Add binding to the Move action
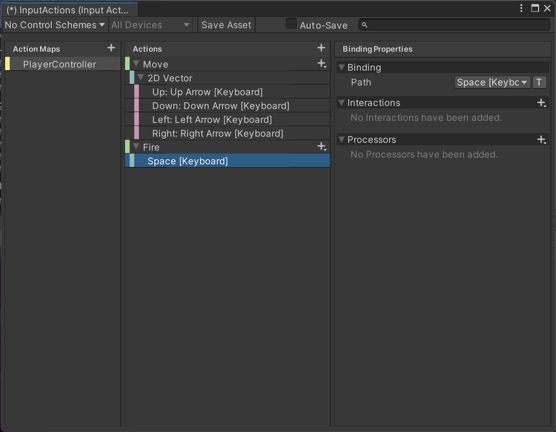The width and height of the screenshot is (556, 432). click(x=322, y=64)
